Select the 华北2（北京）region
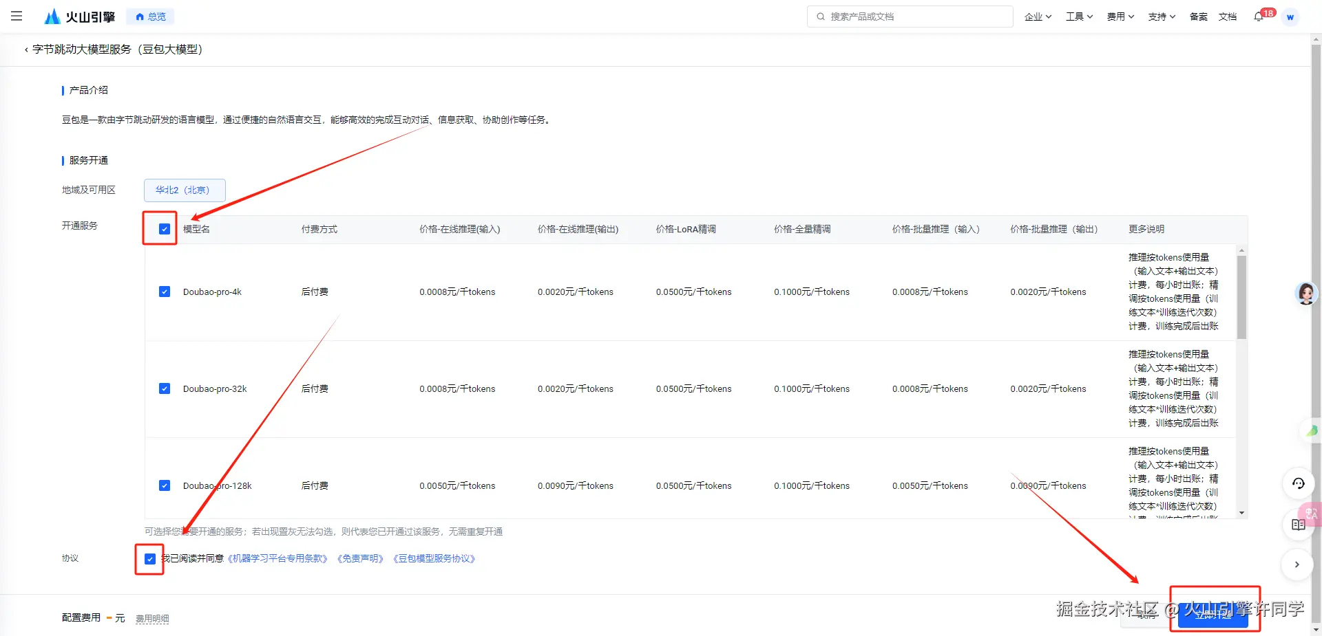Viewport: 1322px width, 636px height. pos(185,190)
